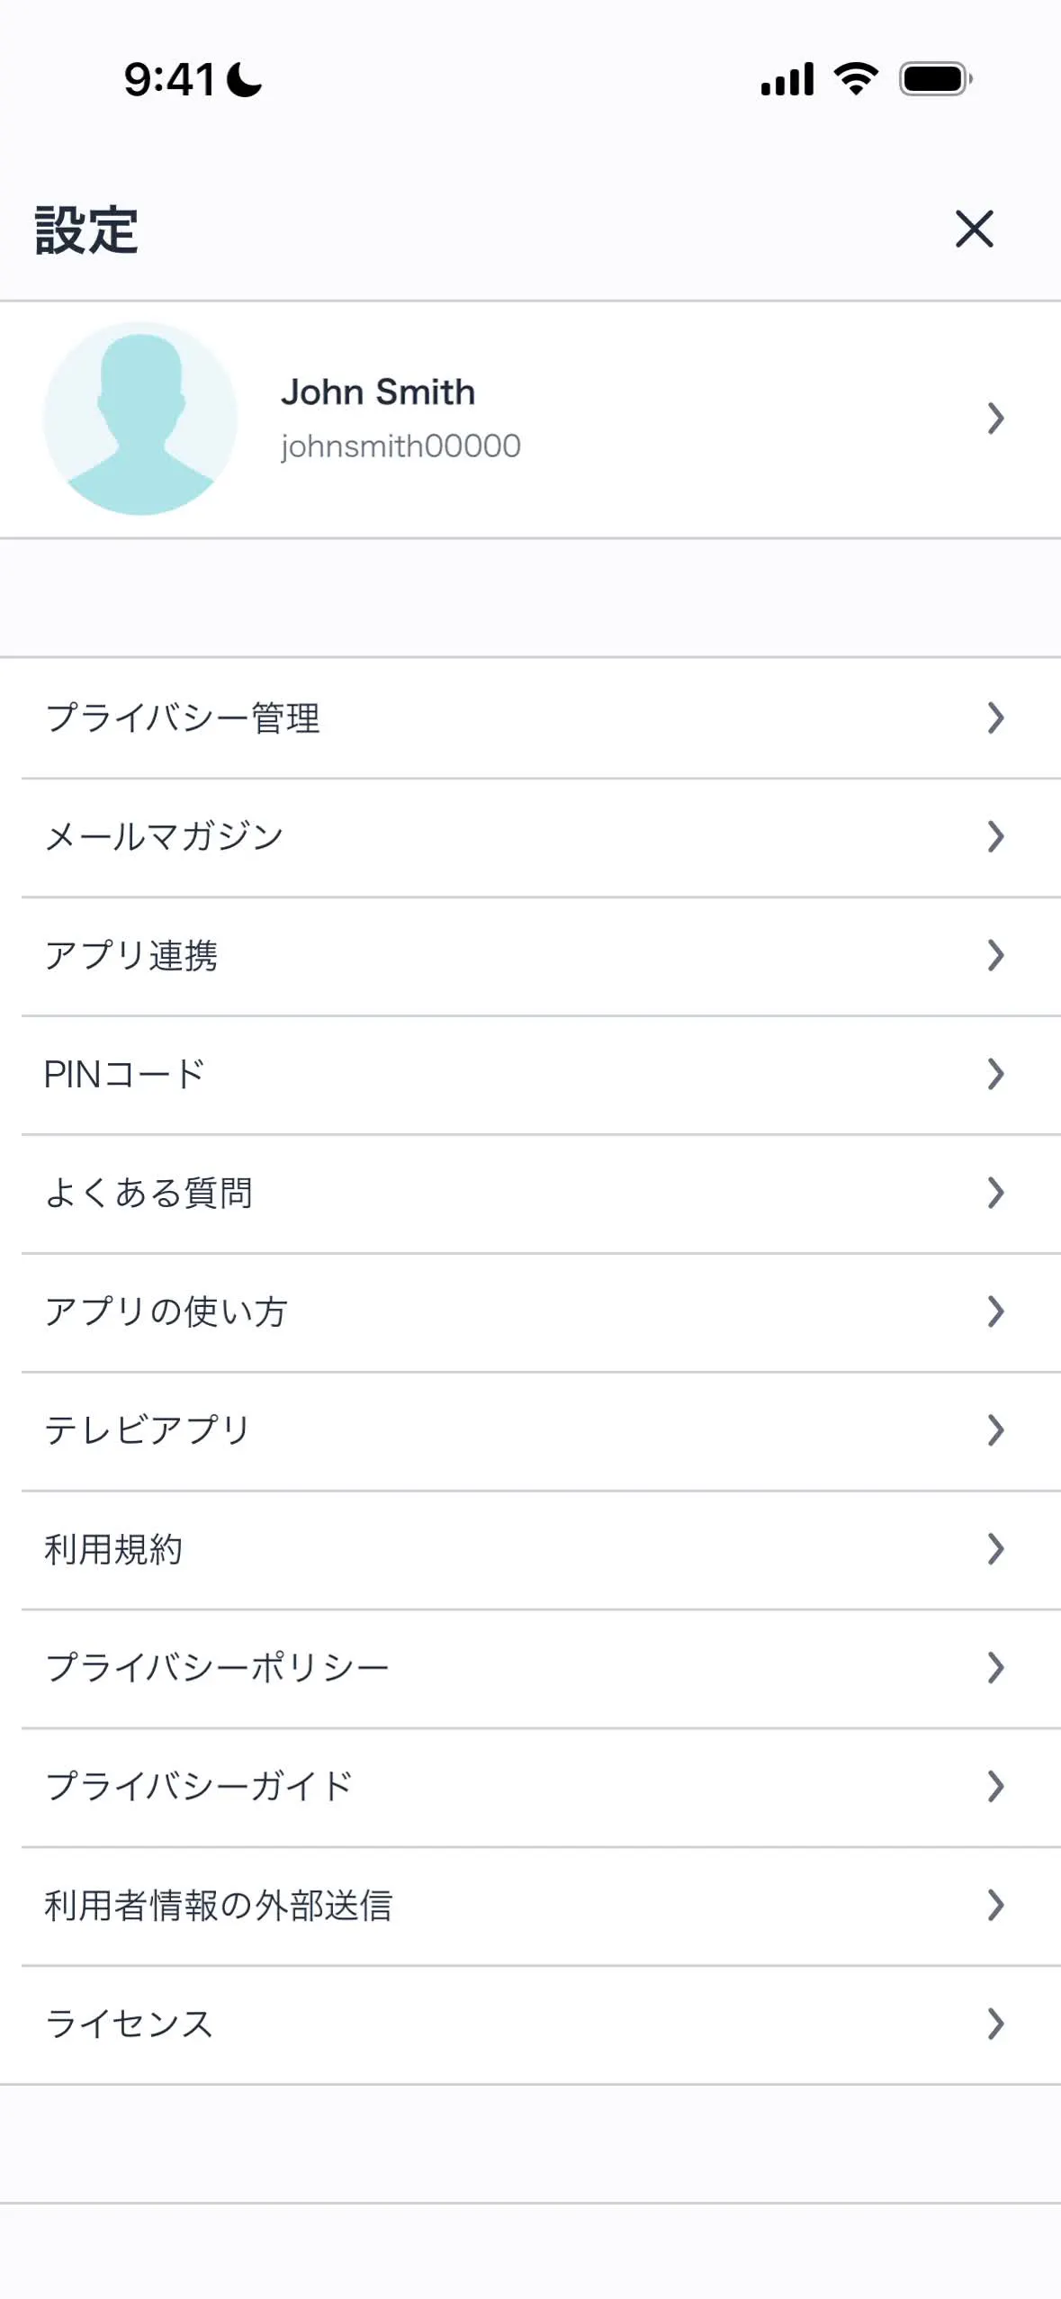
Task: Expand the profile row chevron arrow
Action: coord(994,419)
